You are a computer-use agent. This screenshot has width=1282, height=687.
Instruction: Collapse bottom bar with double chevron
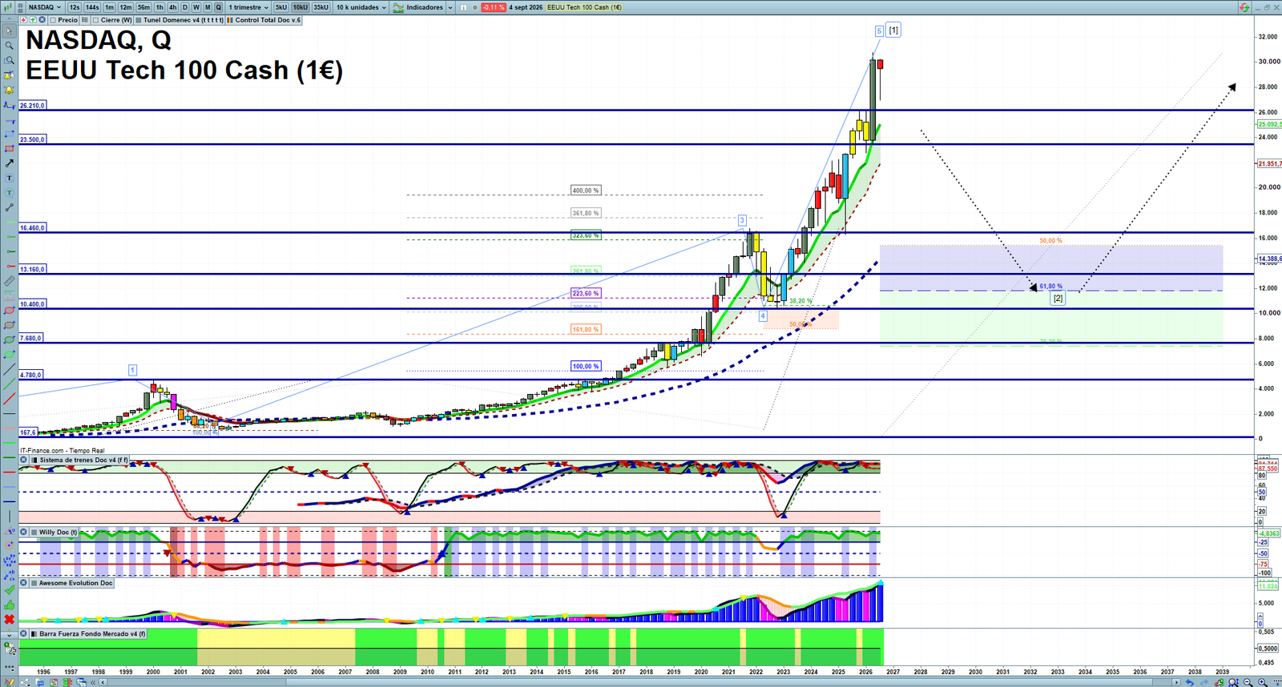(93, 682)
